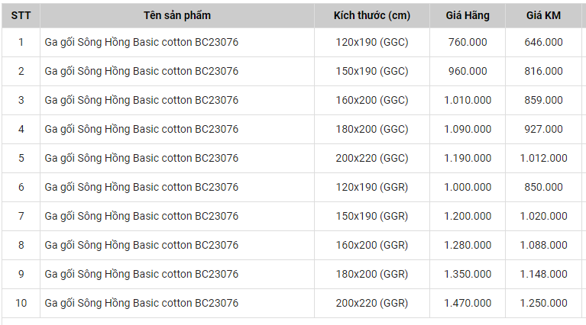Select price 760.000 cell

(468, 43)
